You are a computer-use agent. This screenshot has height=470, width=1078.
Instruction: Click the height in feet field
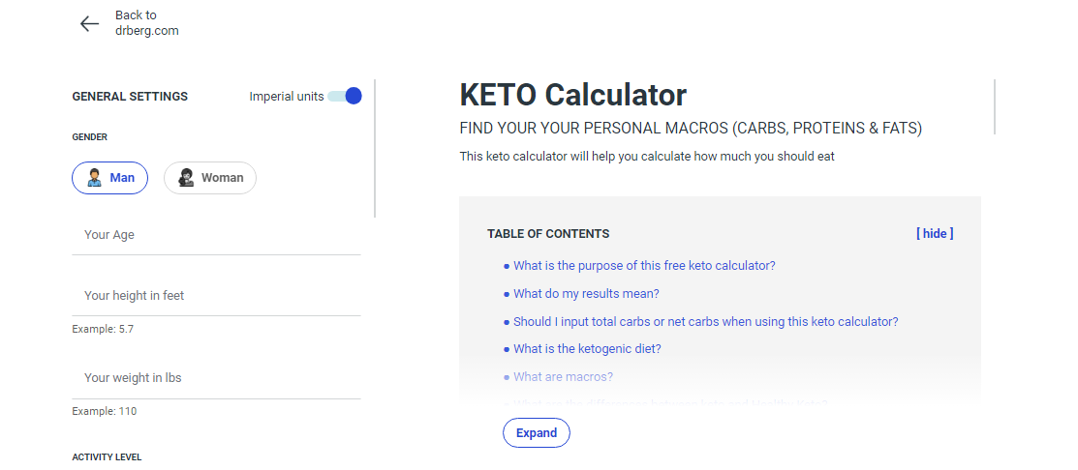coord(216,296)
